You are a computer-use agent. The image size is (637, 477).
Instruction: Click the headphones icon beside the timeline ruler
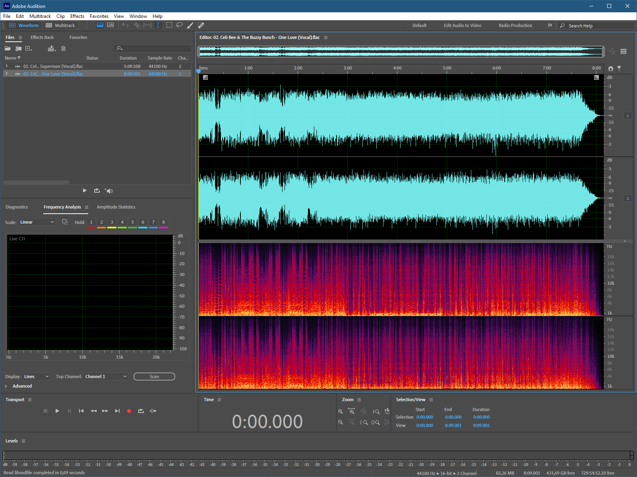pyautogui.click(x=611, y=69)
